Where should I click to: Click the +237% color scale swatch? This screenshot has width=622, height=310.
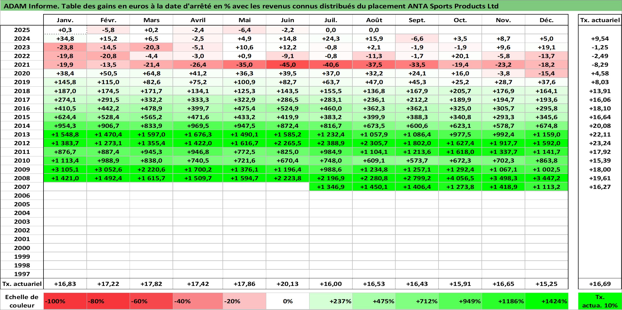tap(331, 301)
